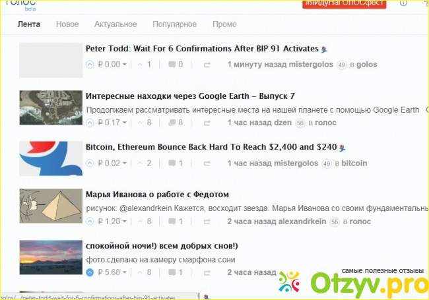Image resolution: width=429 pixels, height=300 pixels.
Task: Click comments icon on Google Earth post
Action: pyautogui.click(x=172, y=123)
